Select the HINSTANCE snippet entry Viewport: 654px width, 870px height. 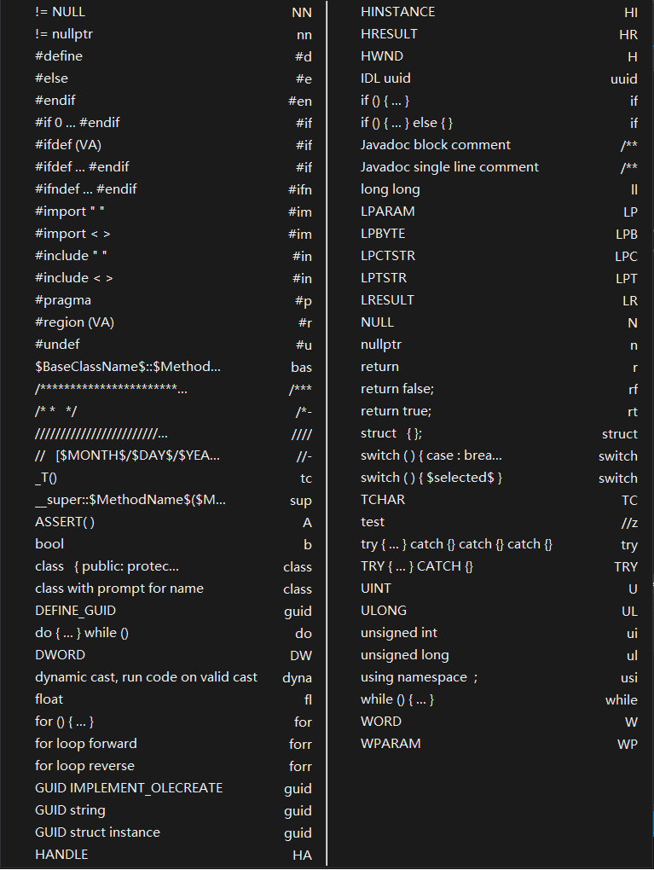(x=395, y=12)
